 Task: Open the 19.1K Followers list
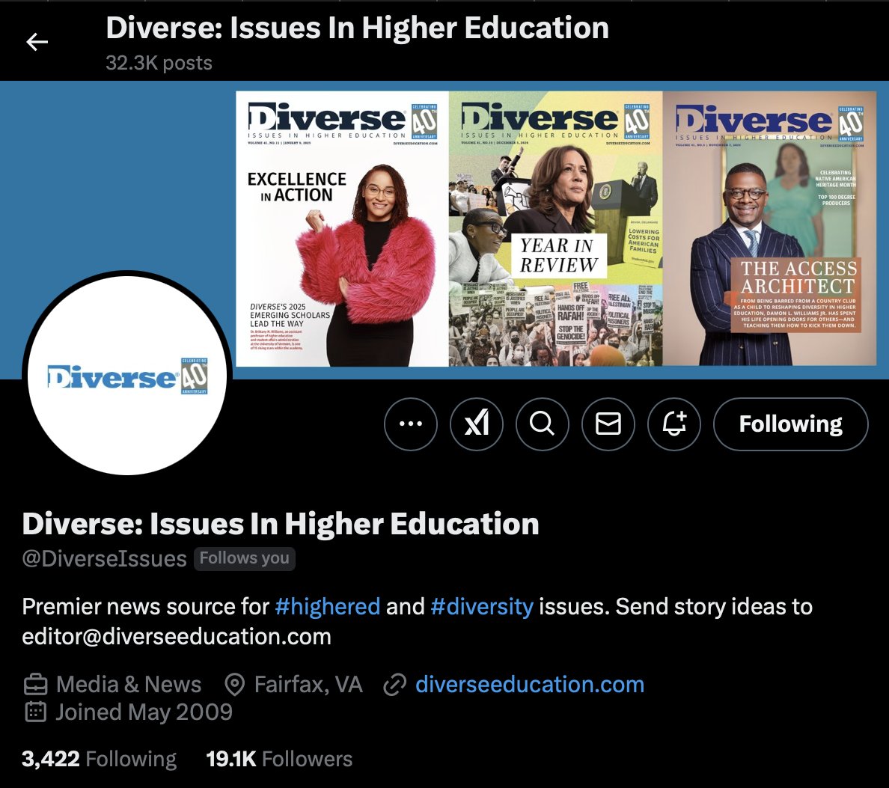279,758
